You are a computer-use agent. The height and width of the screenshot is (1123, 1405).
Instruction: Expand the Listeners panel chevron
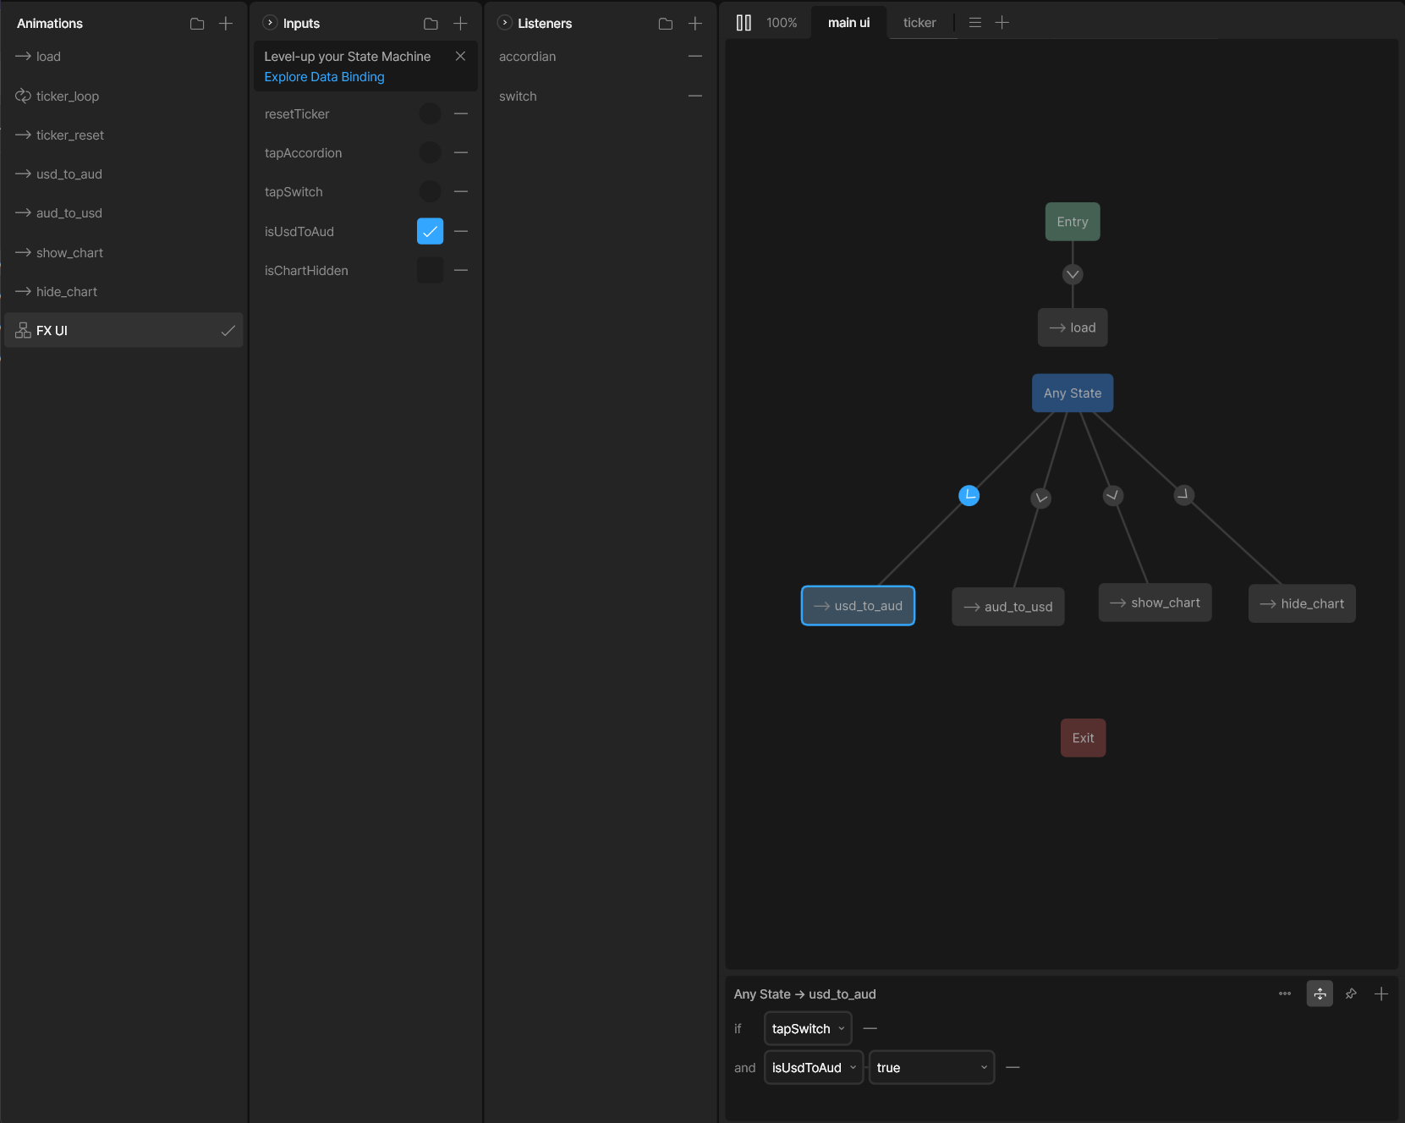pos(505,23)
